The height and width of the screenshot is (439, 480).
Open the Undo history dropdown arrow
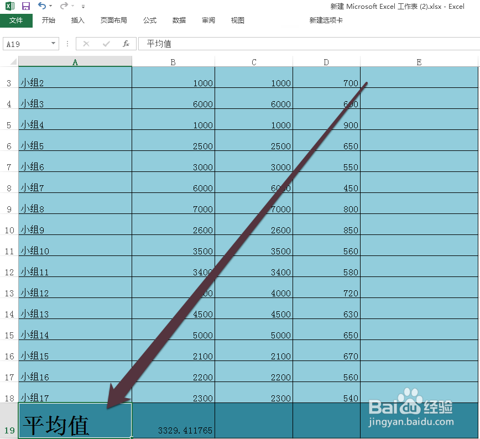tap(50, 7)
